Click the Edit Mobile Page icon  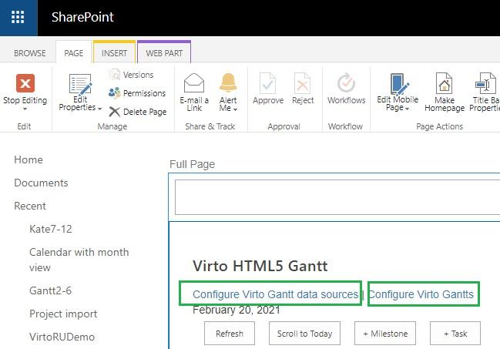(399, 84)
